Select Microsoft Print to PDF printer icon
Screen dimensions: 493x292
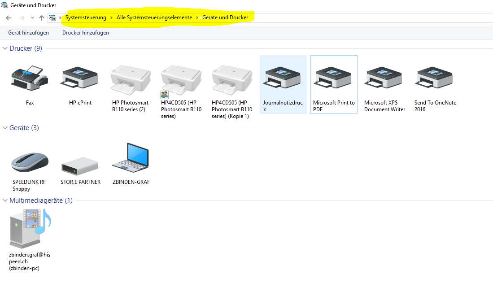tap(334, 77)
